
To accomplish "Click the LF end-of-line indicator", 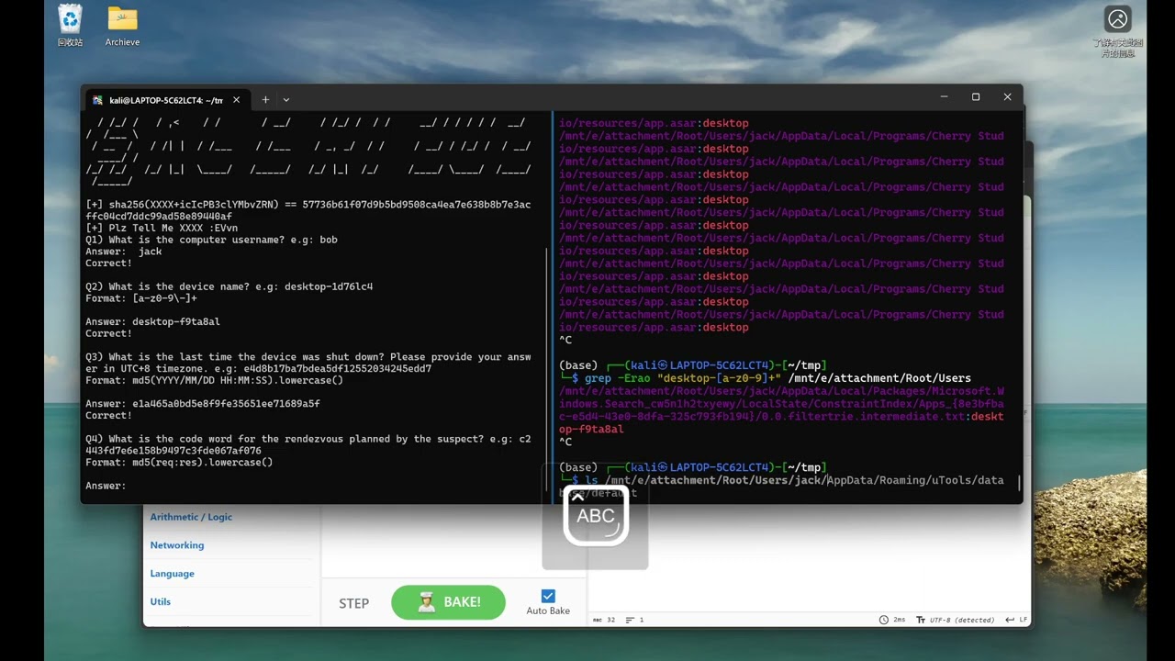I will (x=1016, y=620).
